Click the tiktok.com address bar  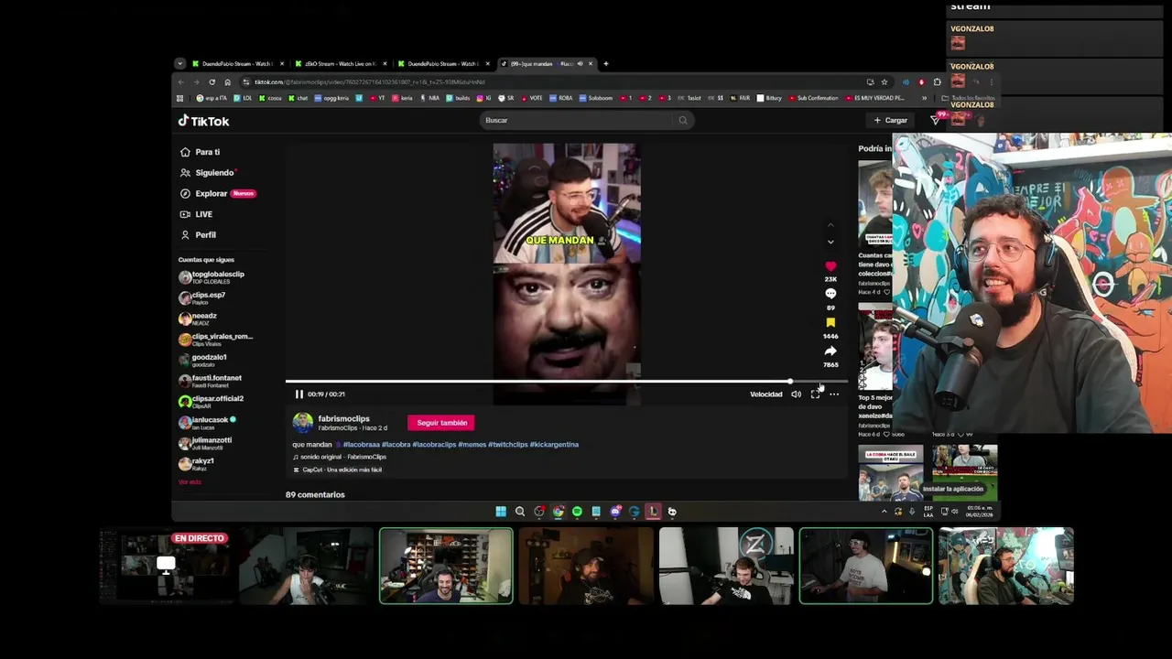(549, 82)
